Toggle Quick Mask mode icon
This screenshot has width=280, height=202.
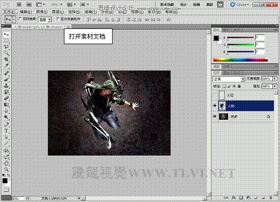tap(6, 190)
